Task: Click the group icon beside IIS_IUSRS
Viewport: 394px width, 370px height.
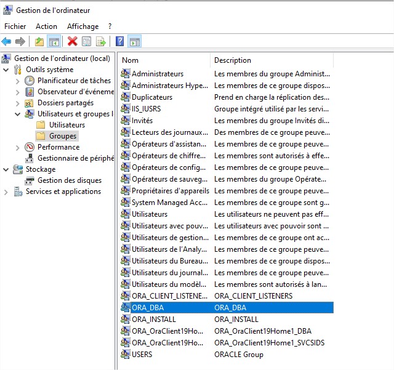Action: pyautogui.click(x=125, y=108)
